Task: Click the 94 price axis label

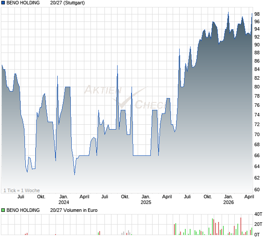Action: (257, 29)
